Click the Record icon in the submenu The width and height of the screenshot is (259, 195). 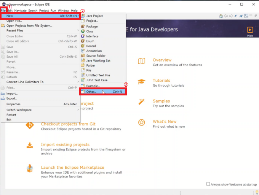pyautogui.click(x=83, y=46)
